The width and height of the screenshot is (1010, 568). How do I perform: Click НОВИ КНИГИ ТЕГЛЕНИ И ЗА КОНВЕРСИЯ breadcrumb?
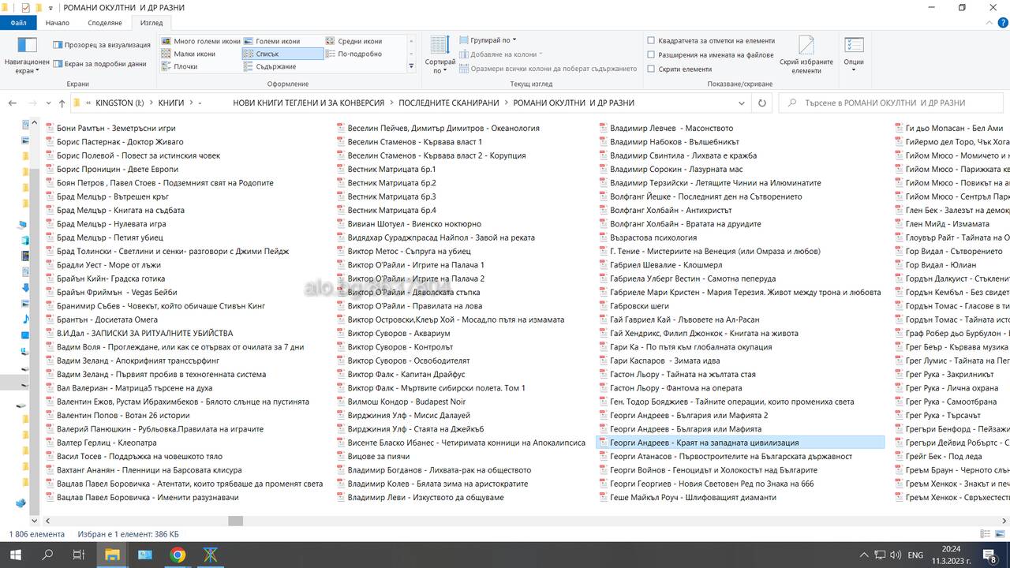pyautogui.click(x=309, y=103)
